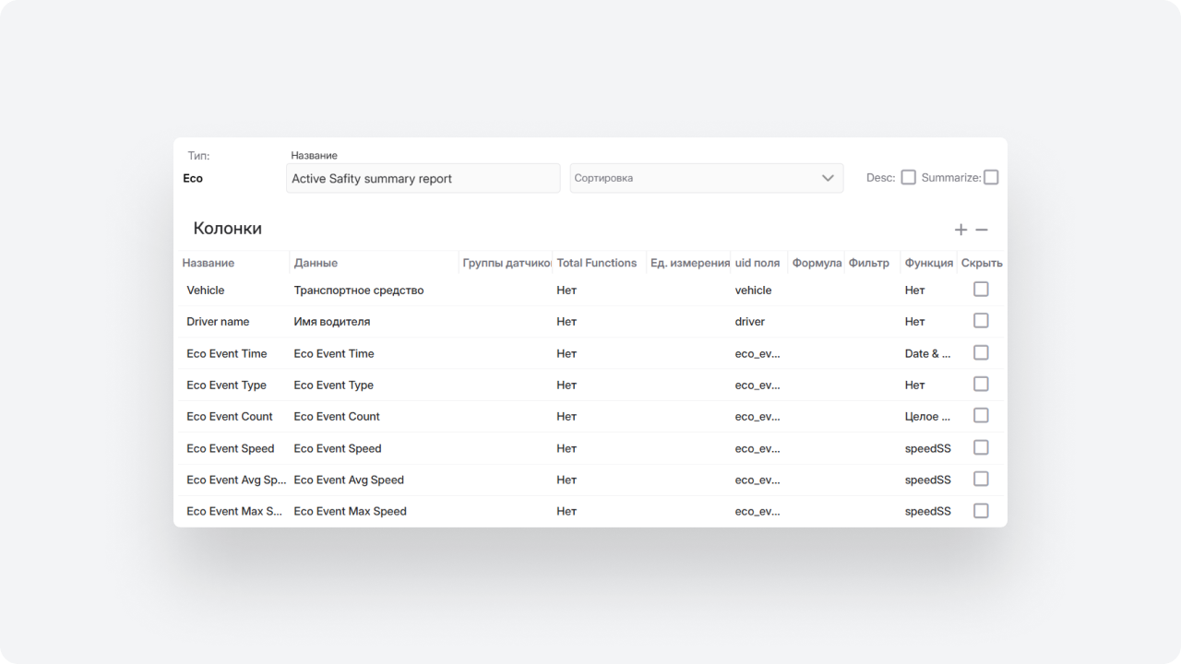Check hide box for Eco Event Count
The height and width of the screenshot is (664, 1181).
tap(981, 416)
